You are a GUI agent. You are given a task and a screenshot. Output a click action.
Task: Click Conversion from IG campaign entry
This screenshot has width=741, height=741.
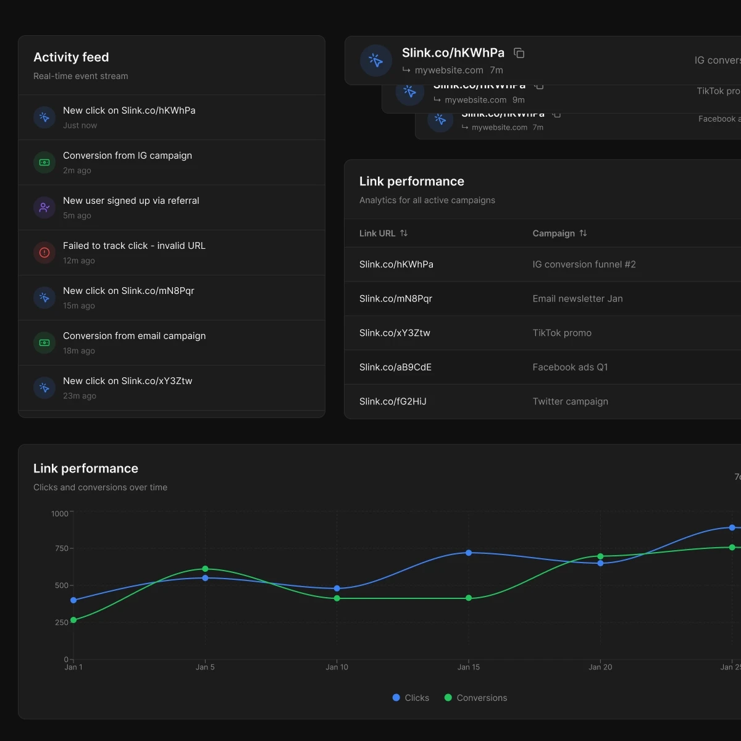(172, 162)
